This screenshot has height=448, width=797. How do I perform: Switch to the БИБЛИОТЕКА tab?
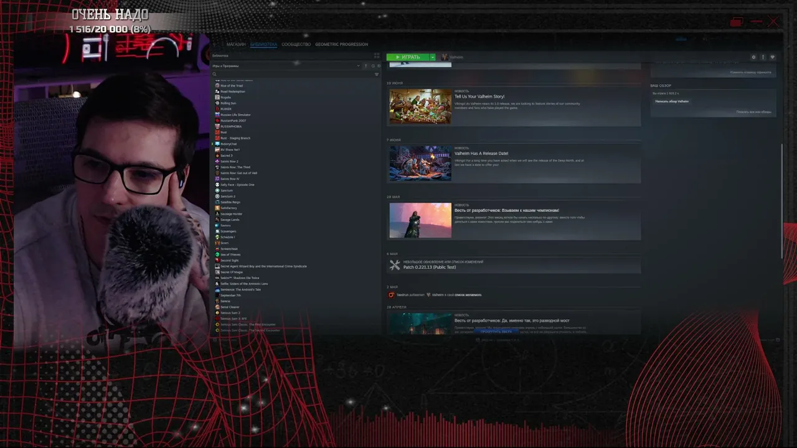(263, 44)
